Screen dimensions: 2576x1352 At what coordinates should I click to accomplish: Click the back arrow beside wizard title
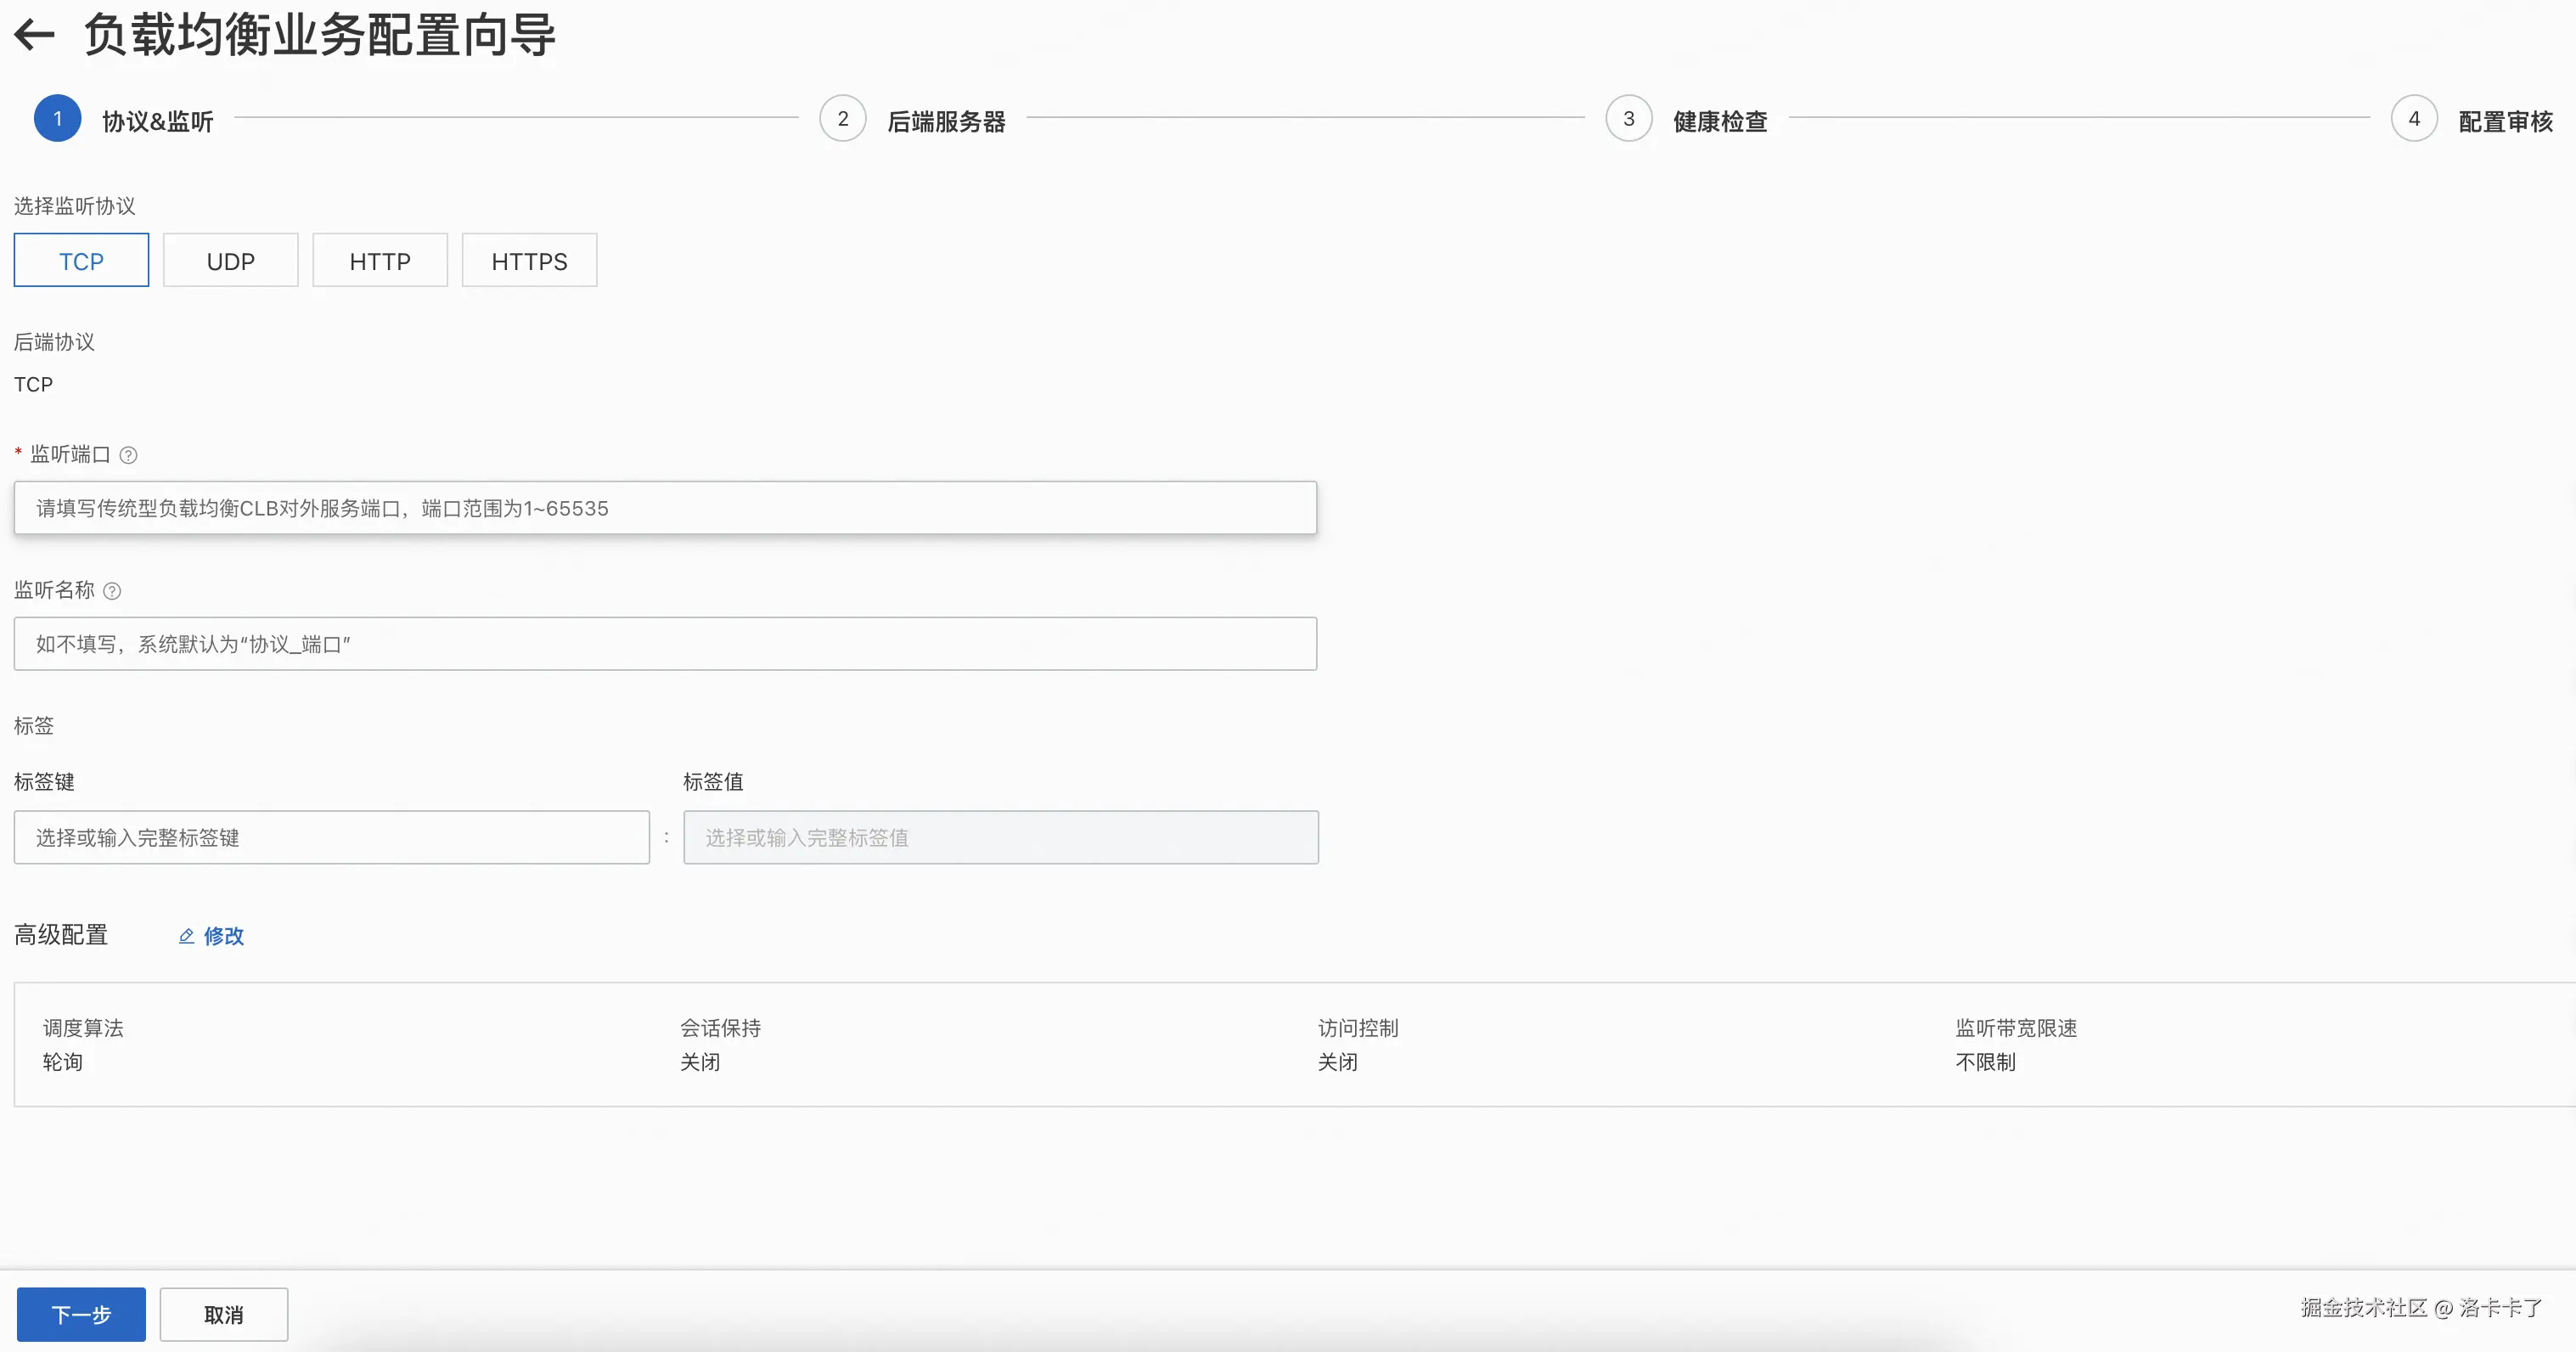(34, 35)
